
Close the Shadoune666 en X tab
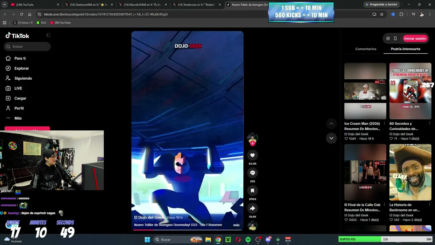pyautogui.click(x=112, y=5)
